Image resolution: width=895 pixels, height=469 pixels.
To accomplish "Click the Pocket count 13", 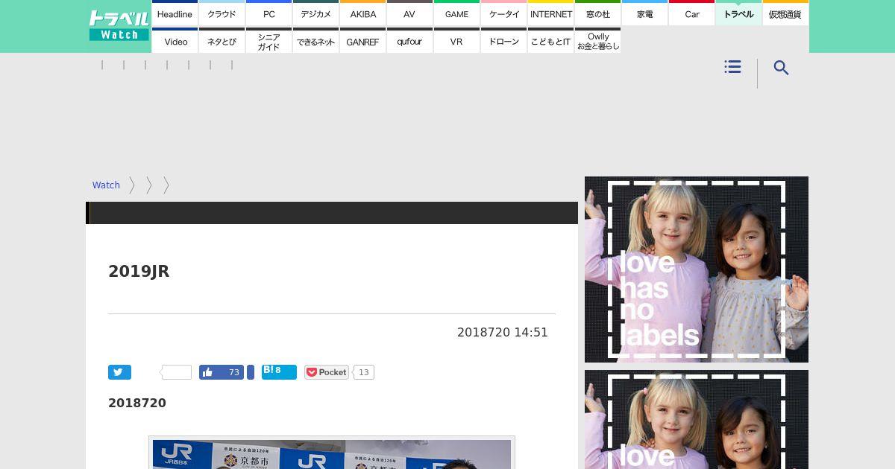I will [363, 372].
